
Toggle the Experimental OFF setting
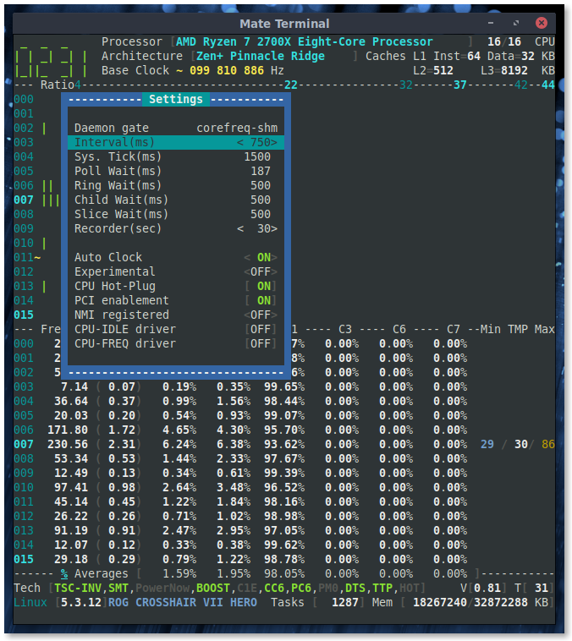pyautogui.click(x=176, y=271)
